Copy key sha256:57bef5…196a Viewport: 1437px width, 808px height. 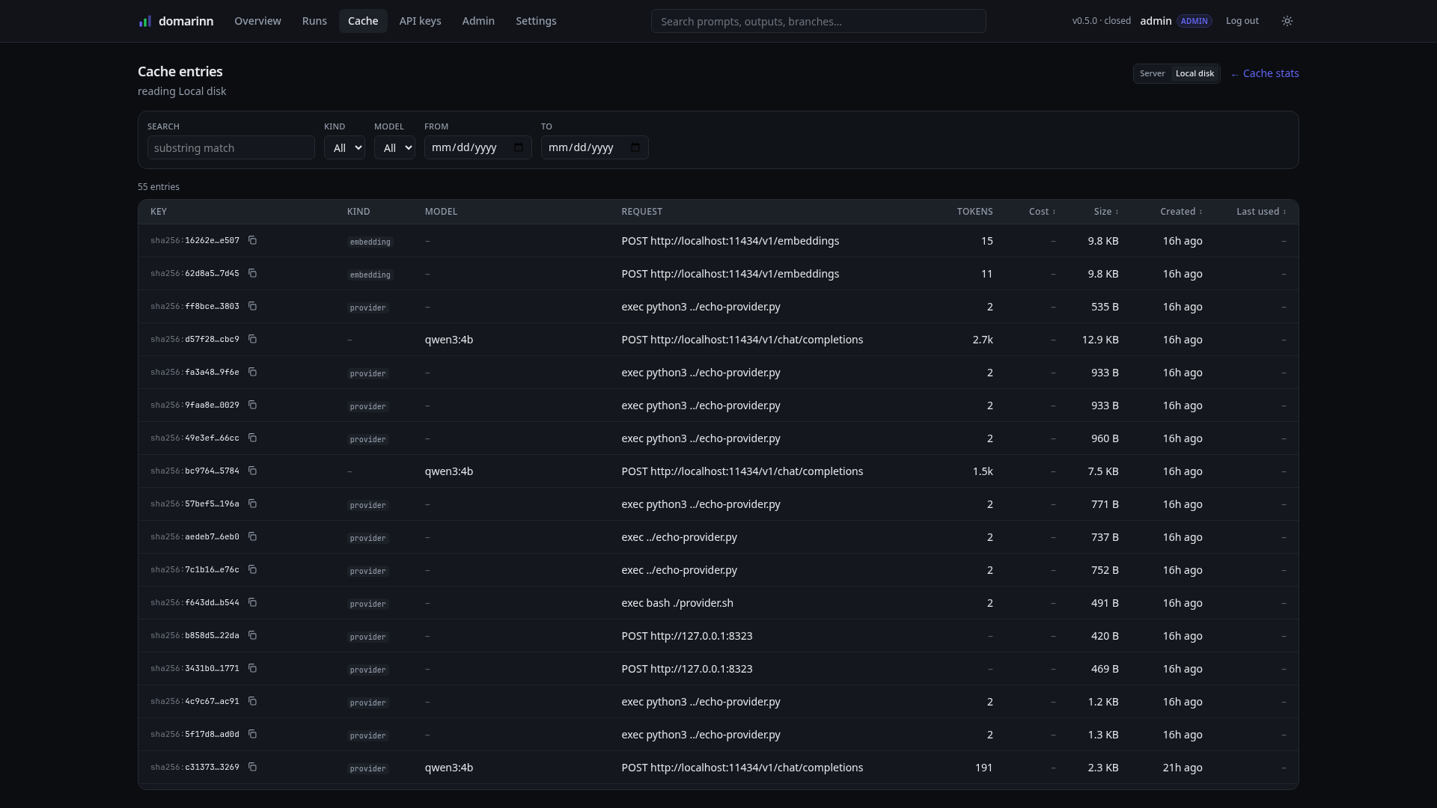(x=252, y=504)
